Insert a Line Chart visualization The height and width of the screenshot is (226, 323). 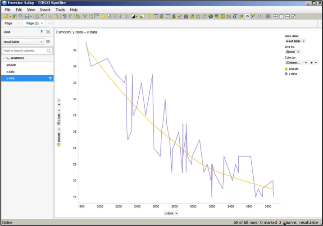coord(180,16)
